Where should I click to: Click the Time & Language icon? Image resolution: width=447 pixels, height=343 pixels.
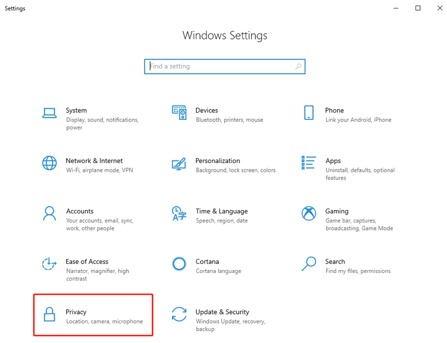(179, 213)
